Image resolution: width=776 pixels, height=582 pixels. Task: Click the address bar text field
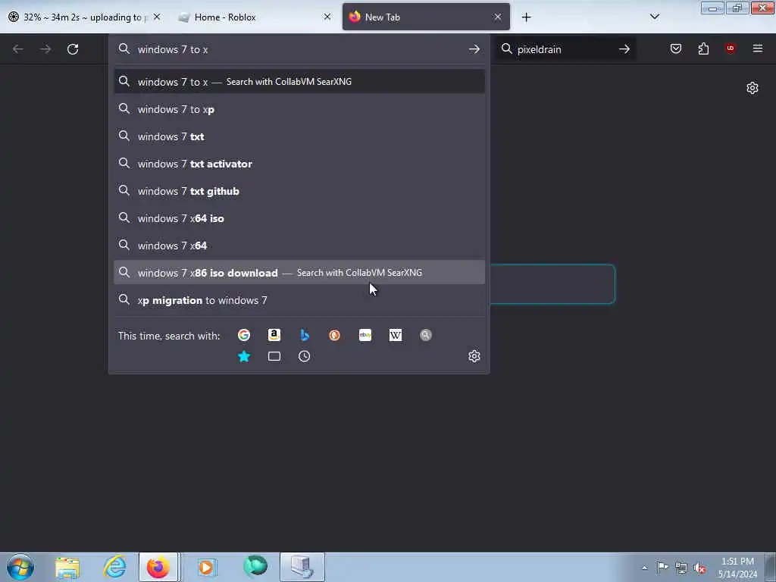point(297,49)
